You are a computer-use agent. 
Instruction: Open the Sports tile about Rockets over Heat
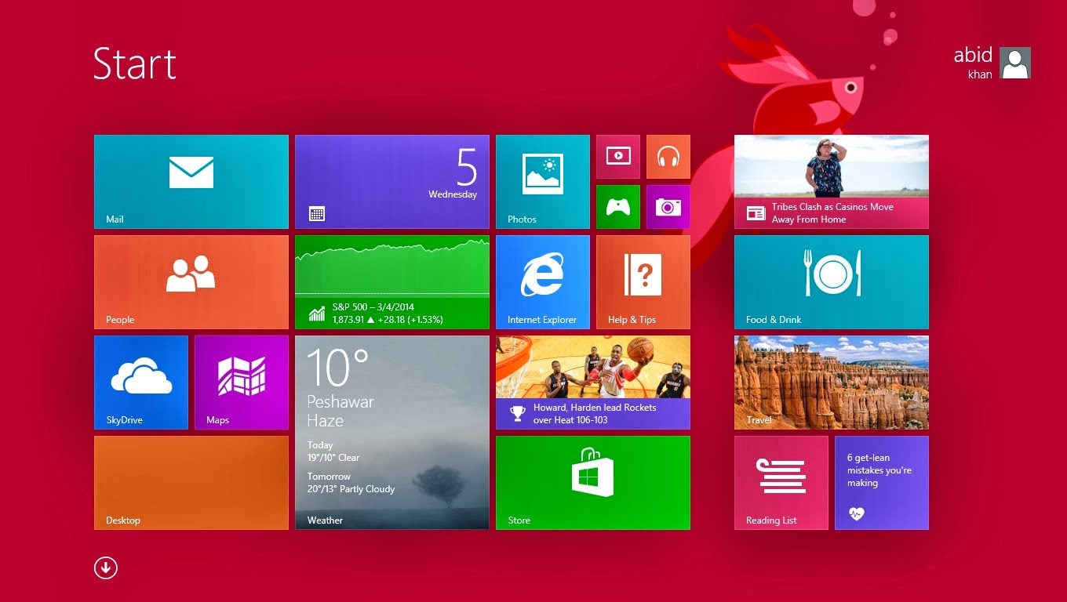pos(593,383)
